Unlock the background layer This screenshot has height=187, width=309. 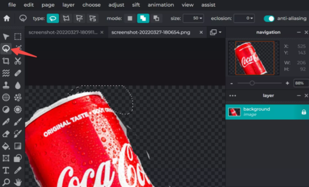click(x=304, y=112)
